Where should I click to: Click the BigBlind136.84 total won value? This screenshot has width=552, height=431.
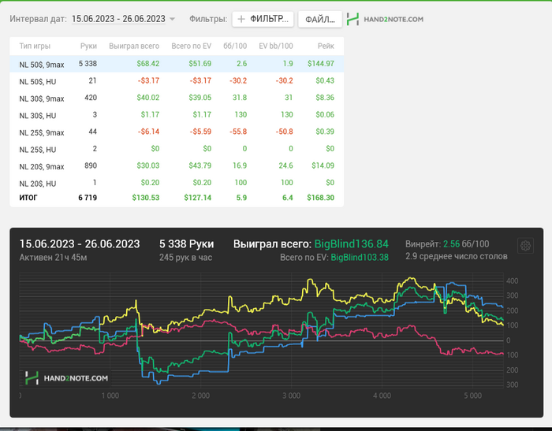(352, 243)
